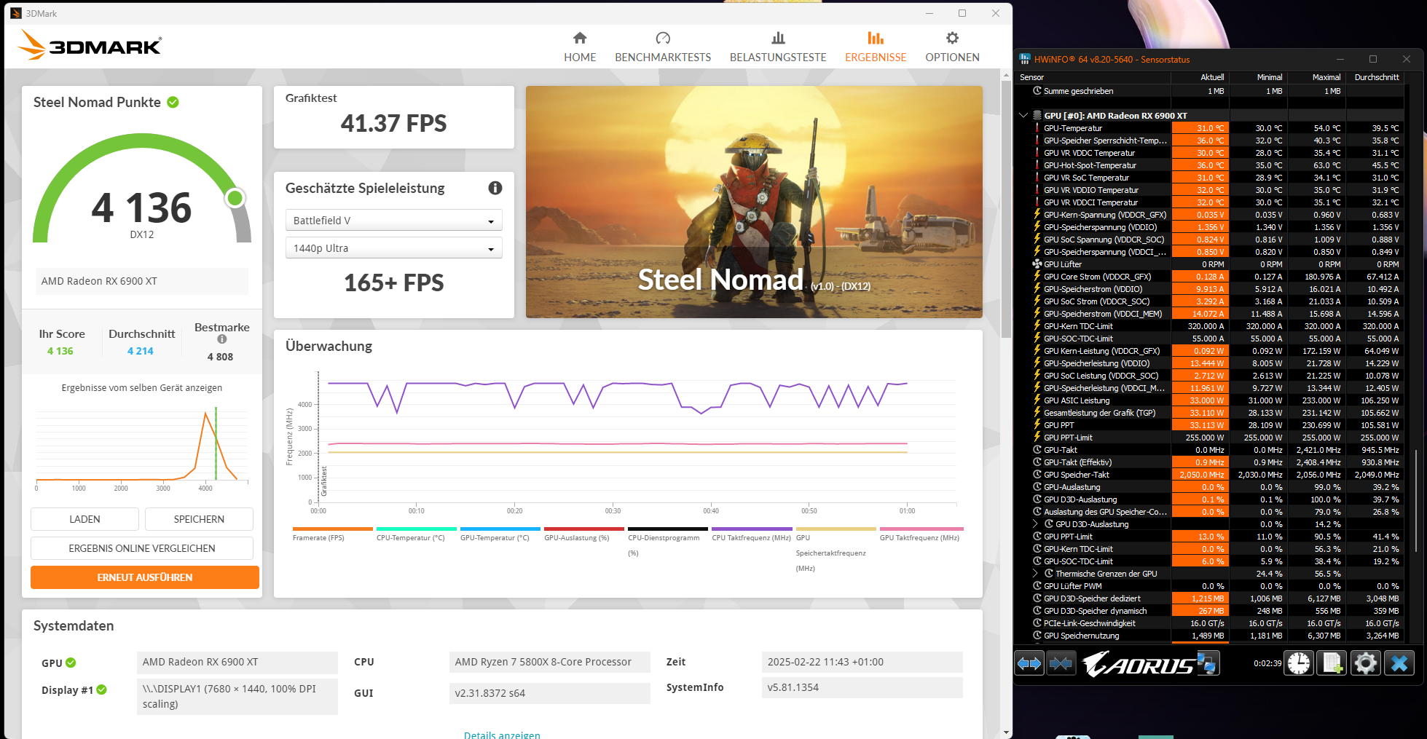Screen dimensions: 1427x739
Task: Go to the HOME tab
Action: click(580, 47)
